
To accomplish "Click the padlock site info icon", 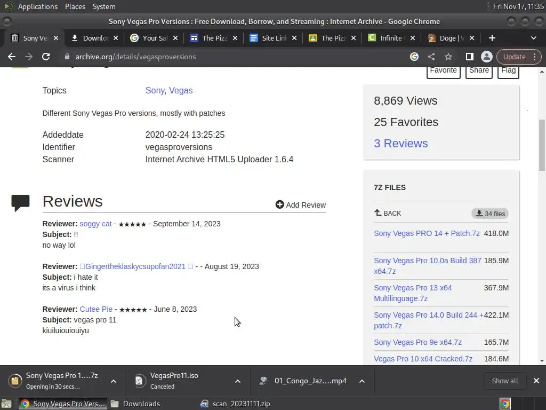I will (67, 57).
